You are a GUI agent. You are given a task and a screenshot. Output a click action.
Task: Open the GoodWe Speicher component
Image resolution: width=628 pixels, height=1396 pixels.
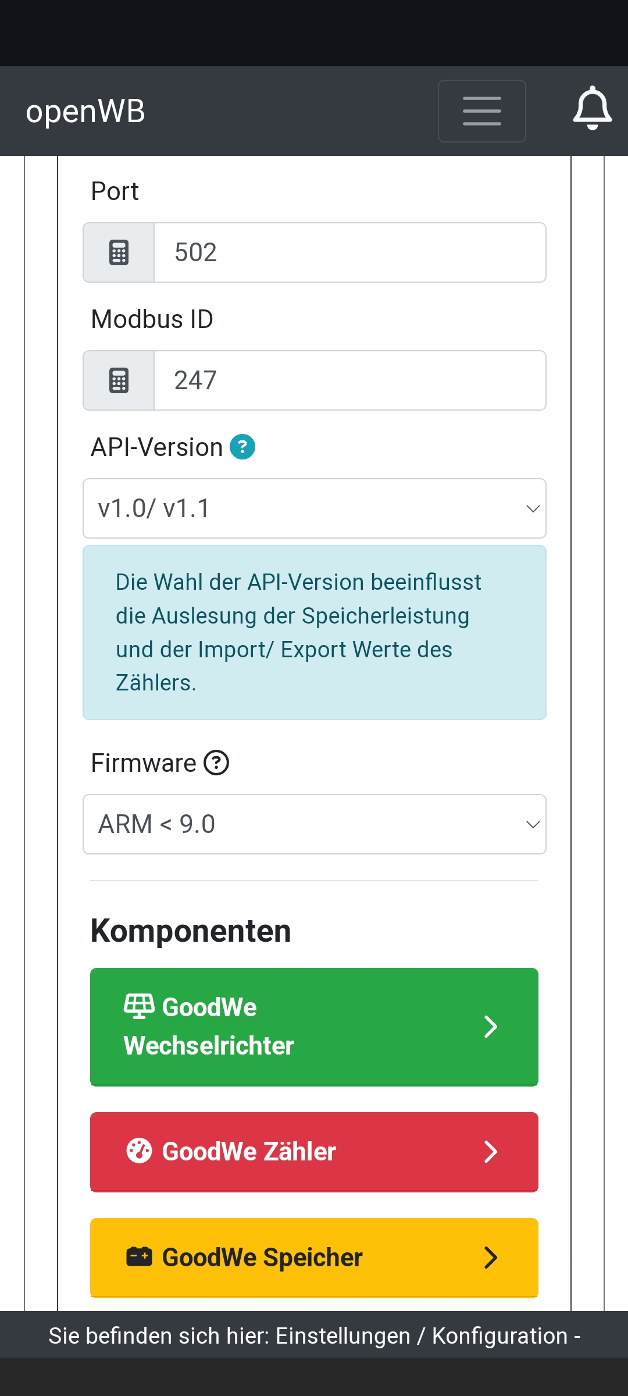314,1258
